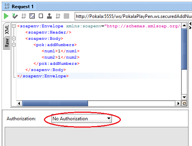Click the num1 element line

pyautogui.click(x=61, y=51)
